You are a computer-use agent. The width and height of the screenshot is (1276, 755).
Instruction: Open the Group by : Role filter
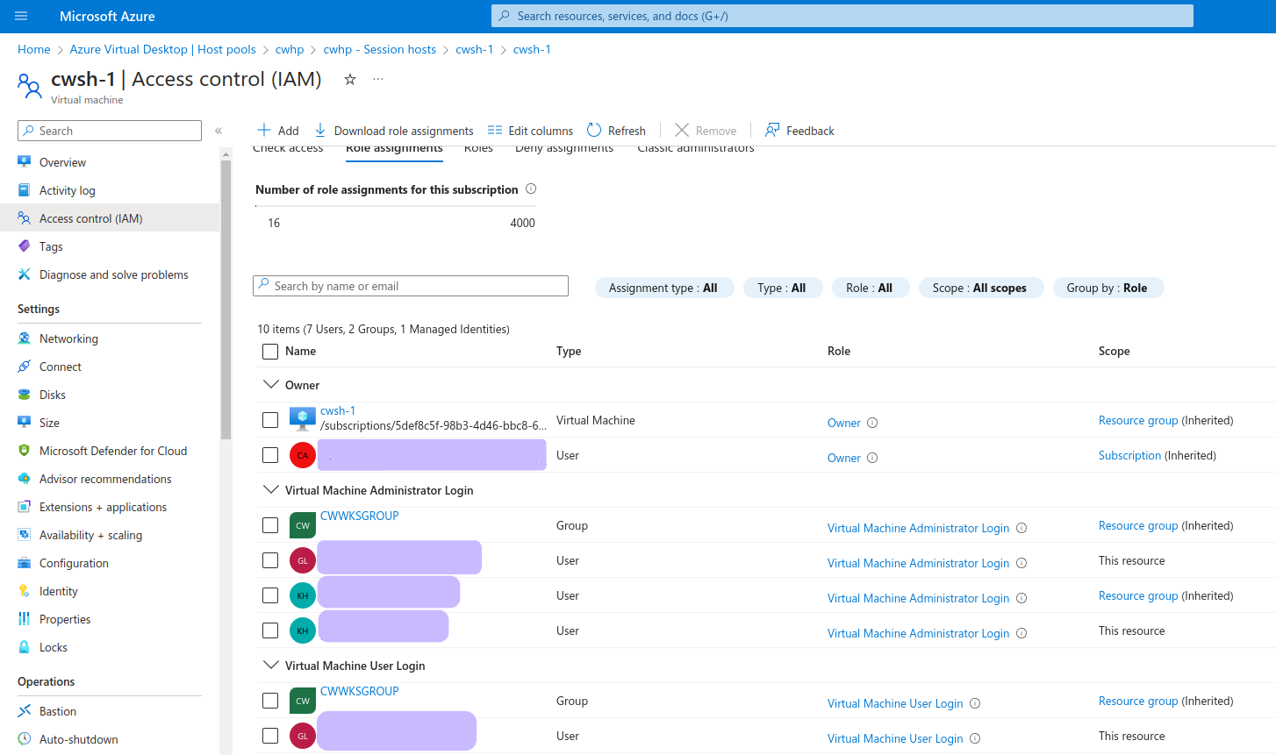click(1108, 288)
